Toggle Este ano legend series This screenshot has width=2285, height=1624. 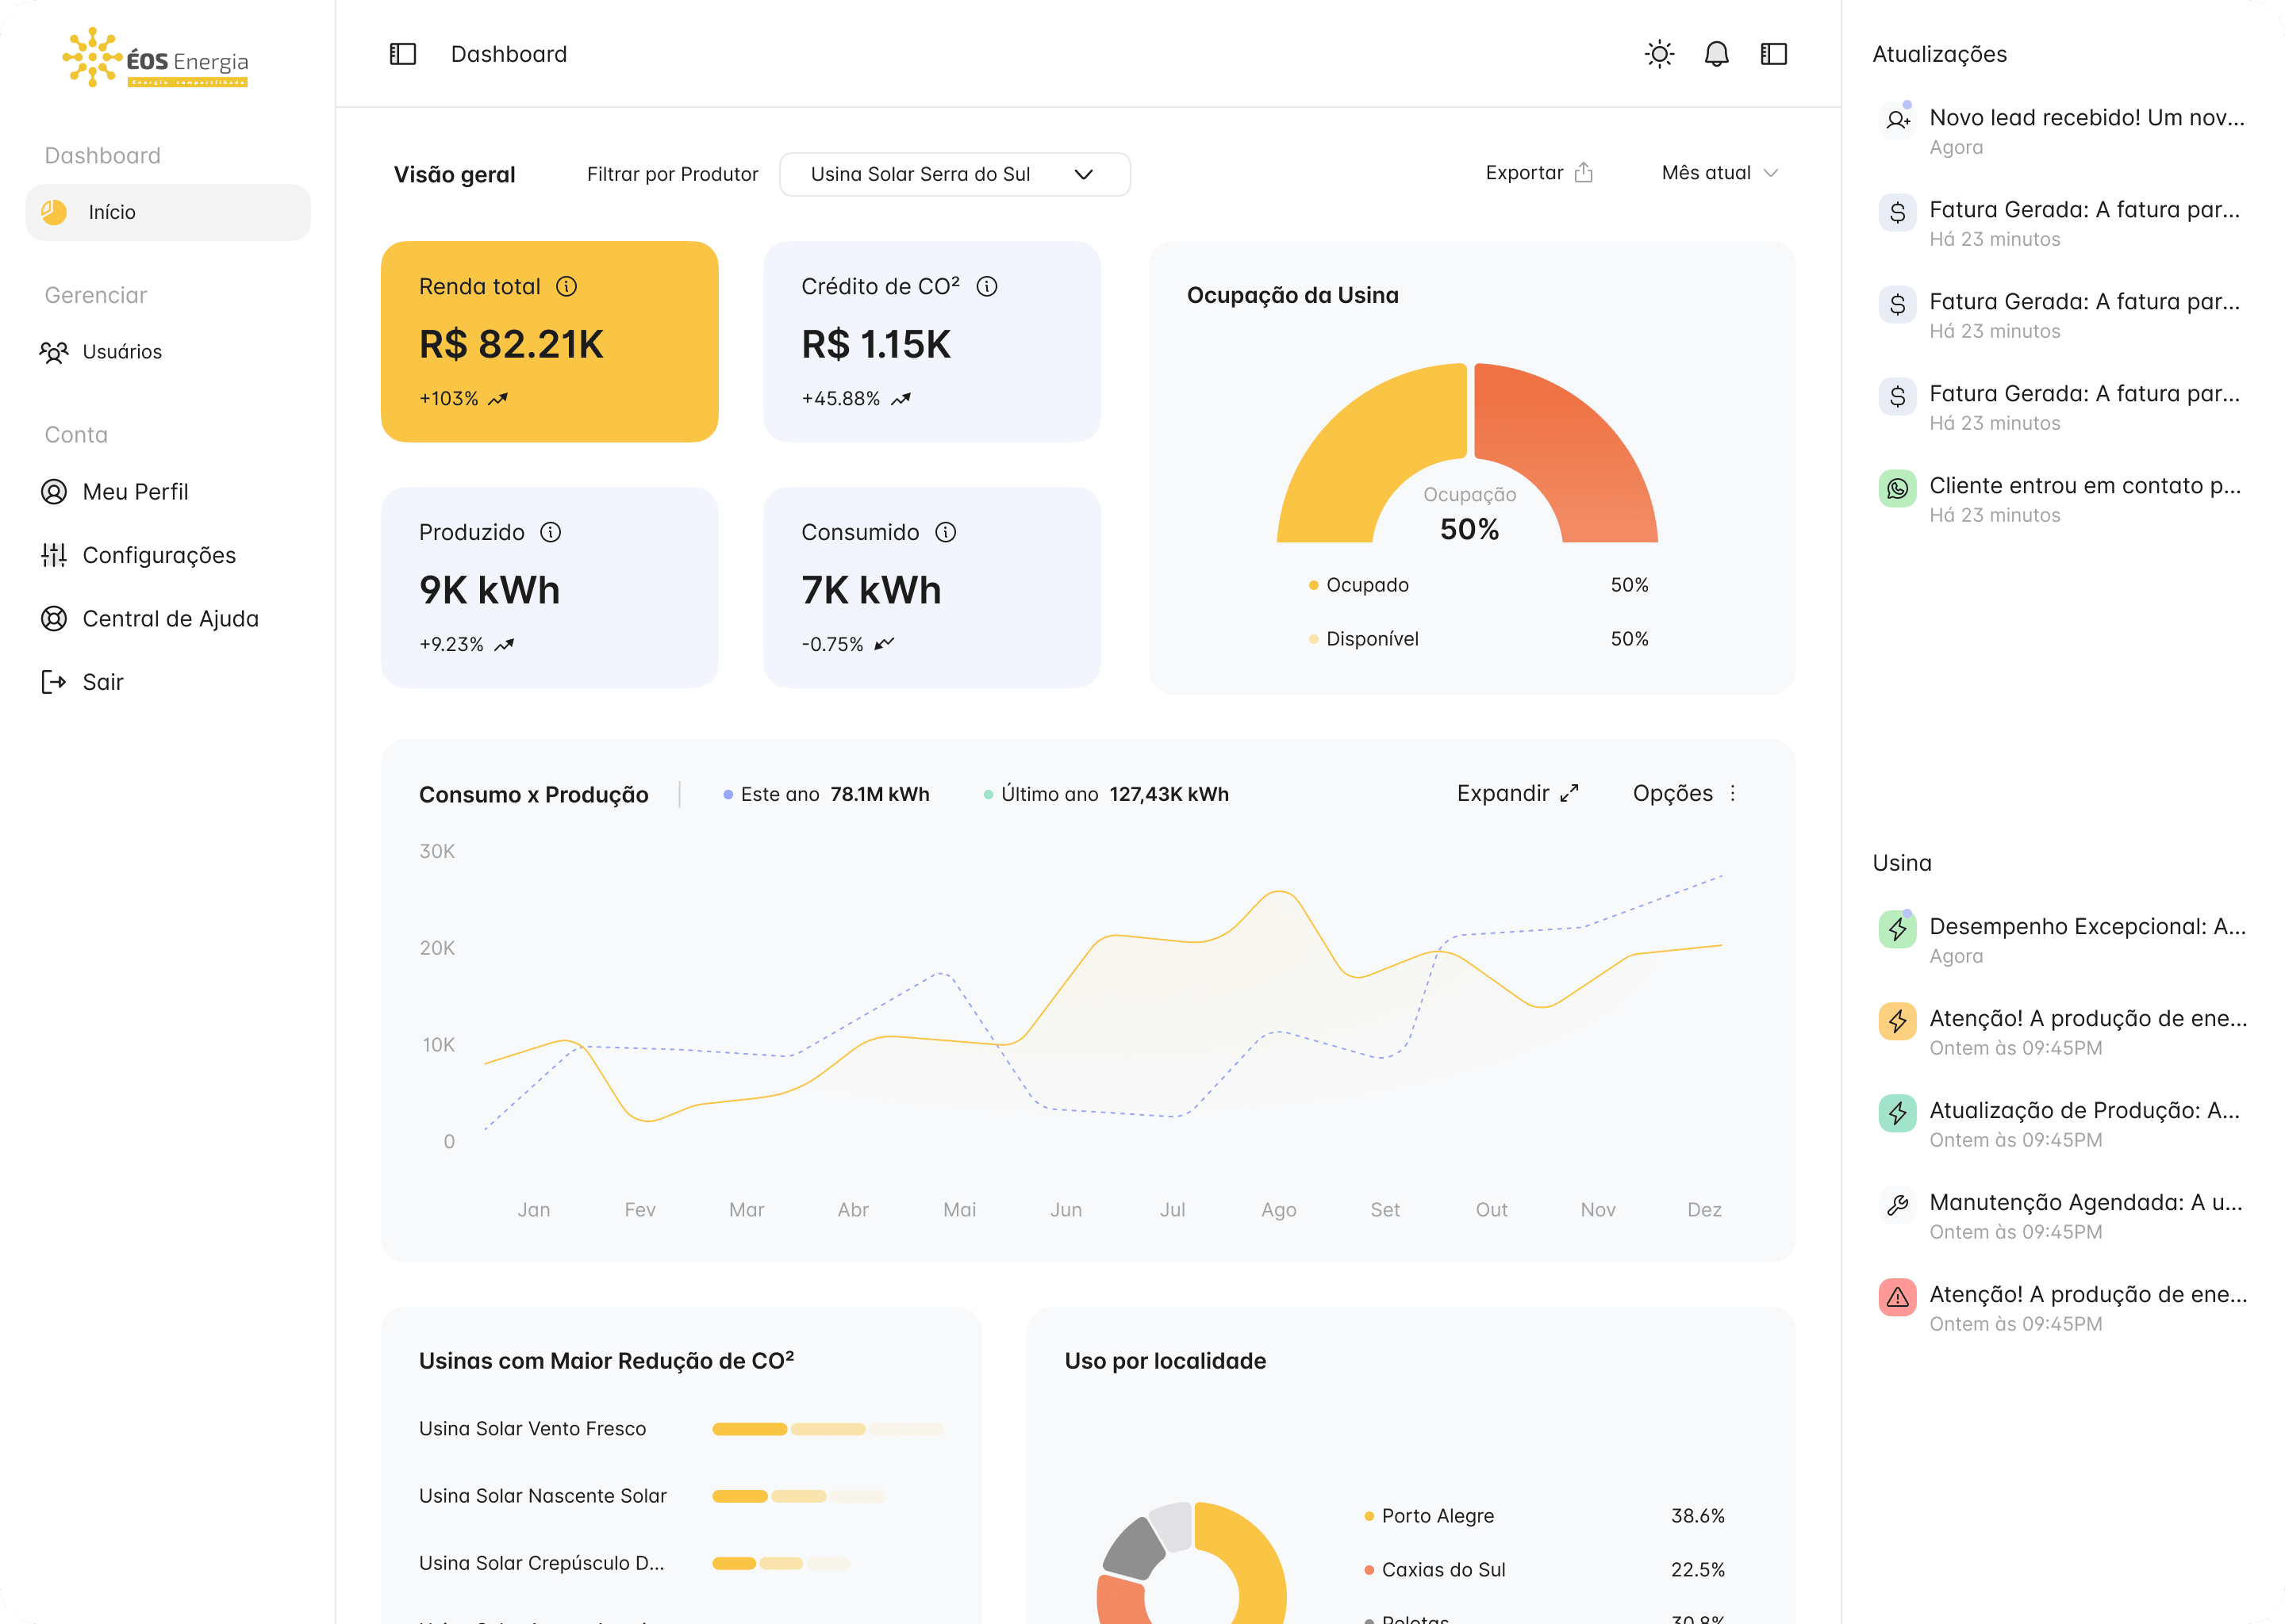pos(827,794)
